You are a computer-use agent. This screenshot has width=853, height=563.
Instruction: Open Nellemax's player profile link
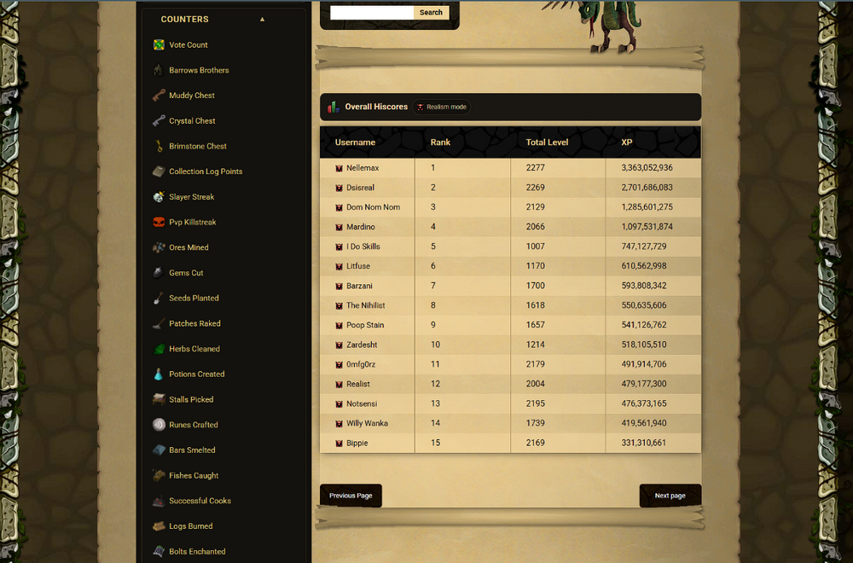363,168
